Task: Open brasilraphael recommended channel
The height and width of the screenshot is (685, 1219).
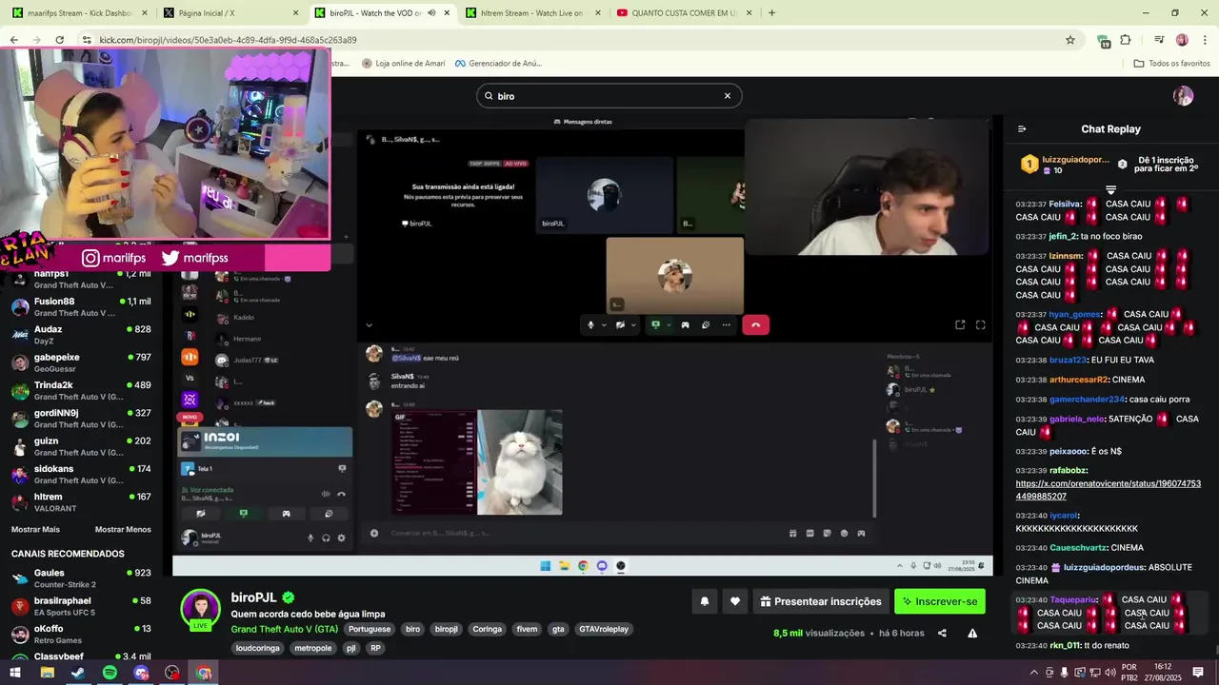Action: [82, 606]
